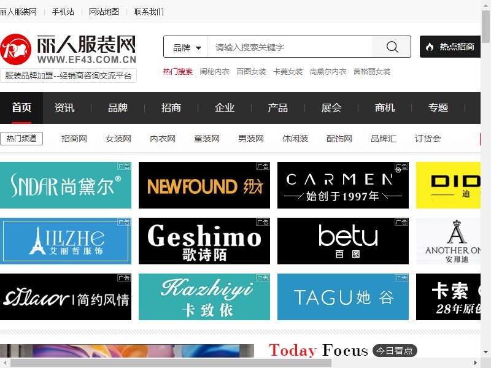
Task: Search hot keyword 闺秘内衣
Action: tap(214, 72)
